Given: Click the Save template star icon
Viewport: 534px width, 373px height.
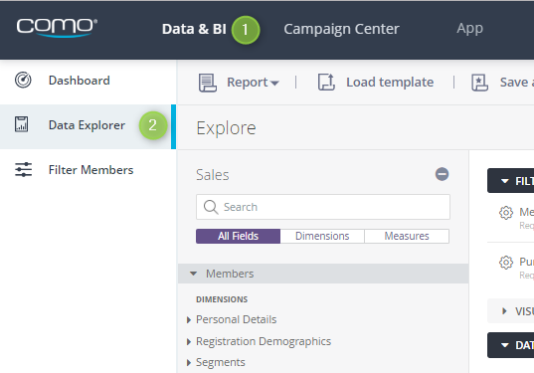Looking at the screenshot, I should (x=479, y=83).
